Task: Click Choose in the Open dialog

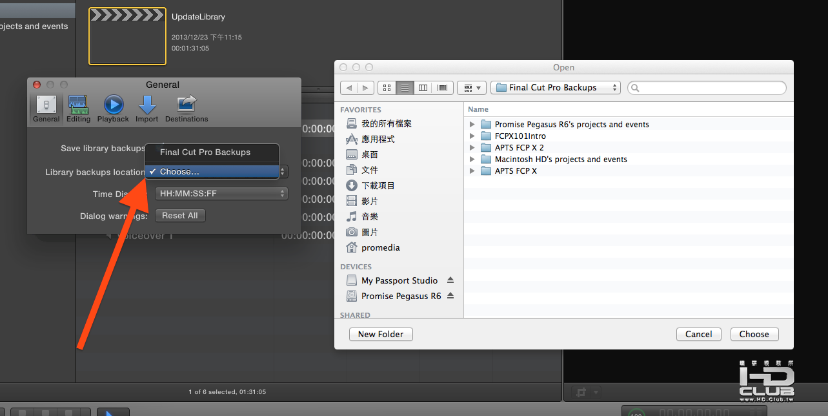Action: pyautogui.click(x=754, y=334)
